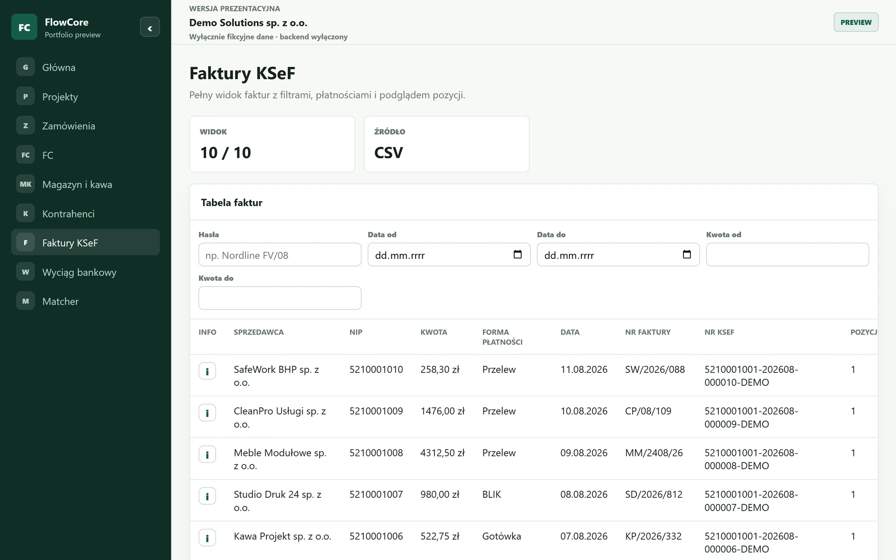Click the NR KSEF column header
Image resolution: width=896 pixels, height=560 pixels.
tap(719, 332)
